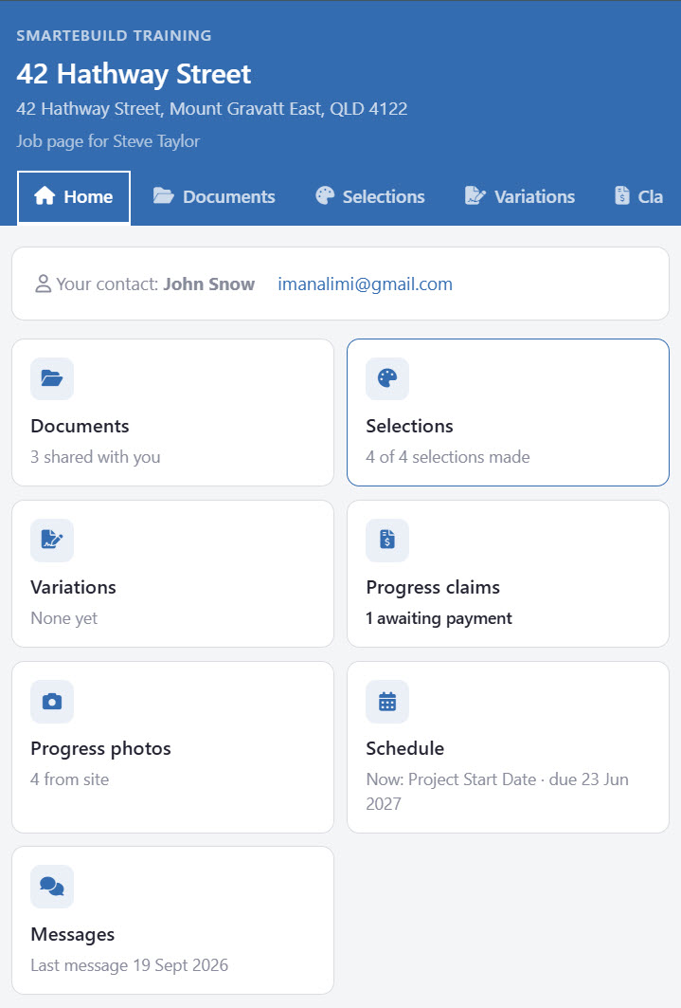Click the '4 of 4 selections made' text
The width and height of the screenshot is (681, 1008).
(x=448, y=457)
